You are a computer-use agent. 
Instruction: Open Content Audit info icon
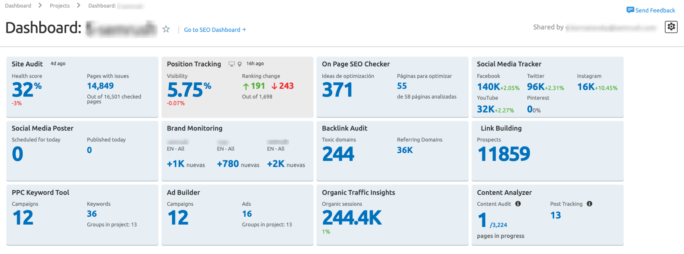click(x=518, y=204)
